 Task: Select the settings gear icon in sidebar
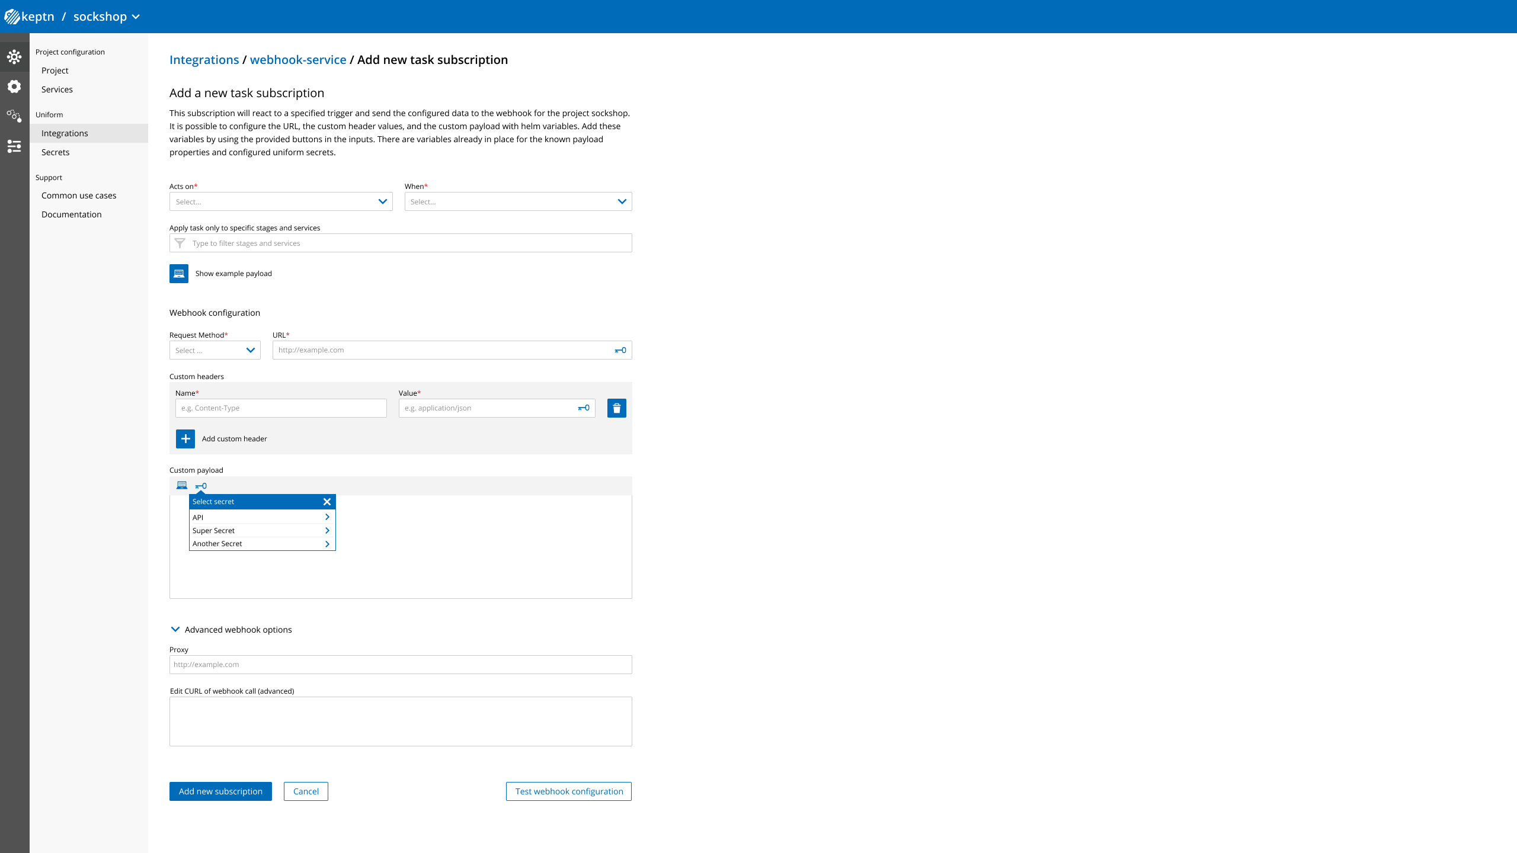[x=15, y=86]
